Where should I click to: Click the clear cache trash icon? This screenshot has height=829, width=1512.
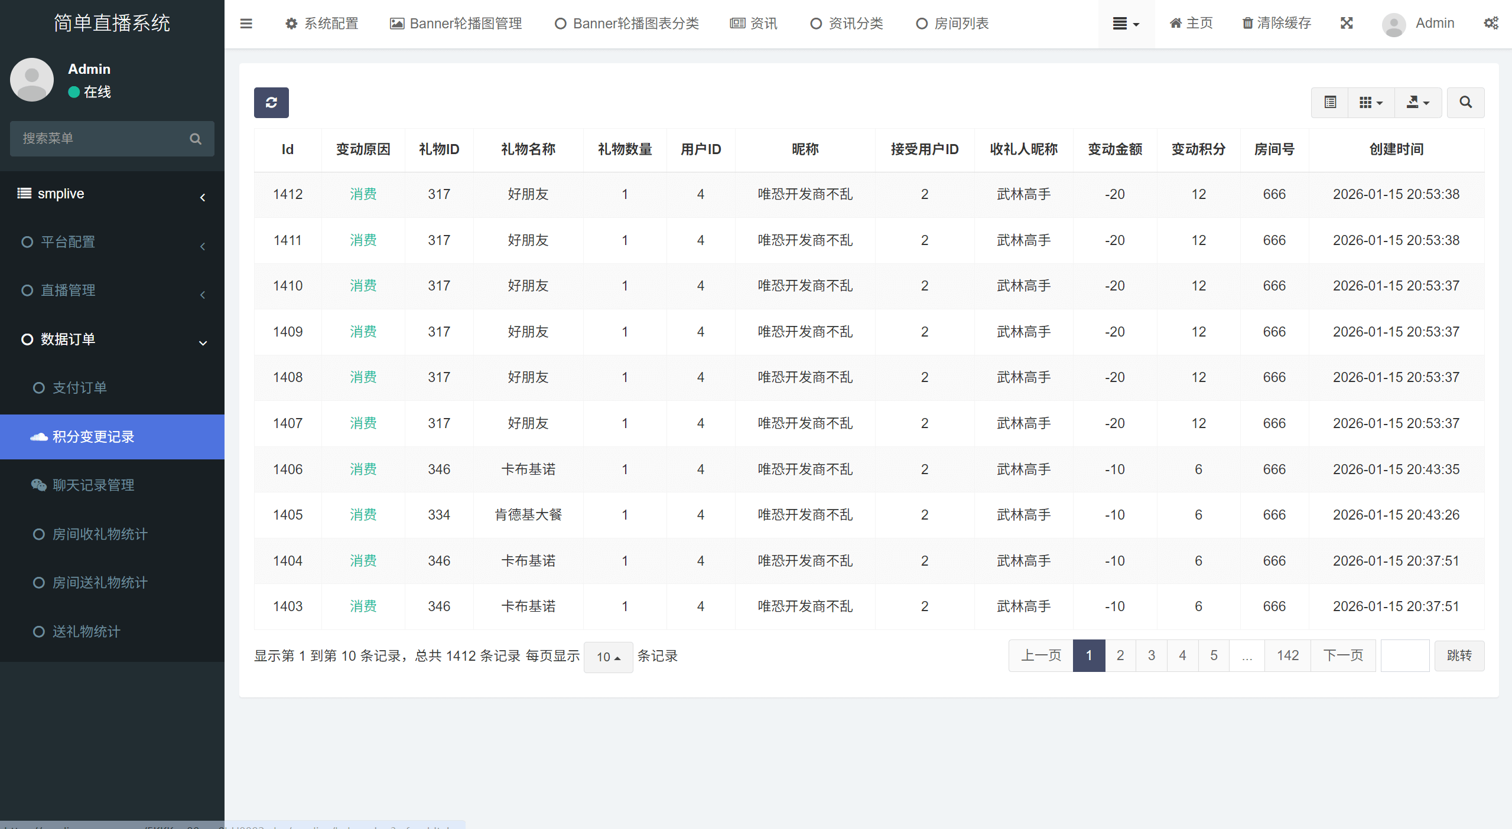point(1247,23)
